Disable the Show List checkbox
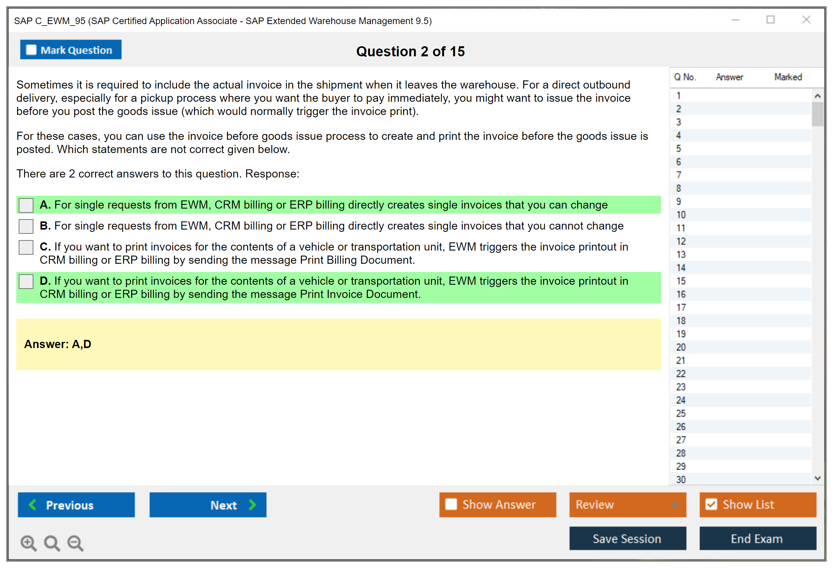The image size is (836, 571). 711,504
